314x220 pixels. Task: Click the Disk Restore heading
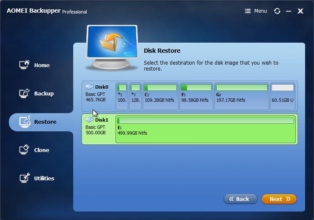tap(162, 51)
